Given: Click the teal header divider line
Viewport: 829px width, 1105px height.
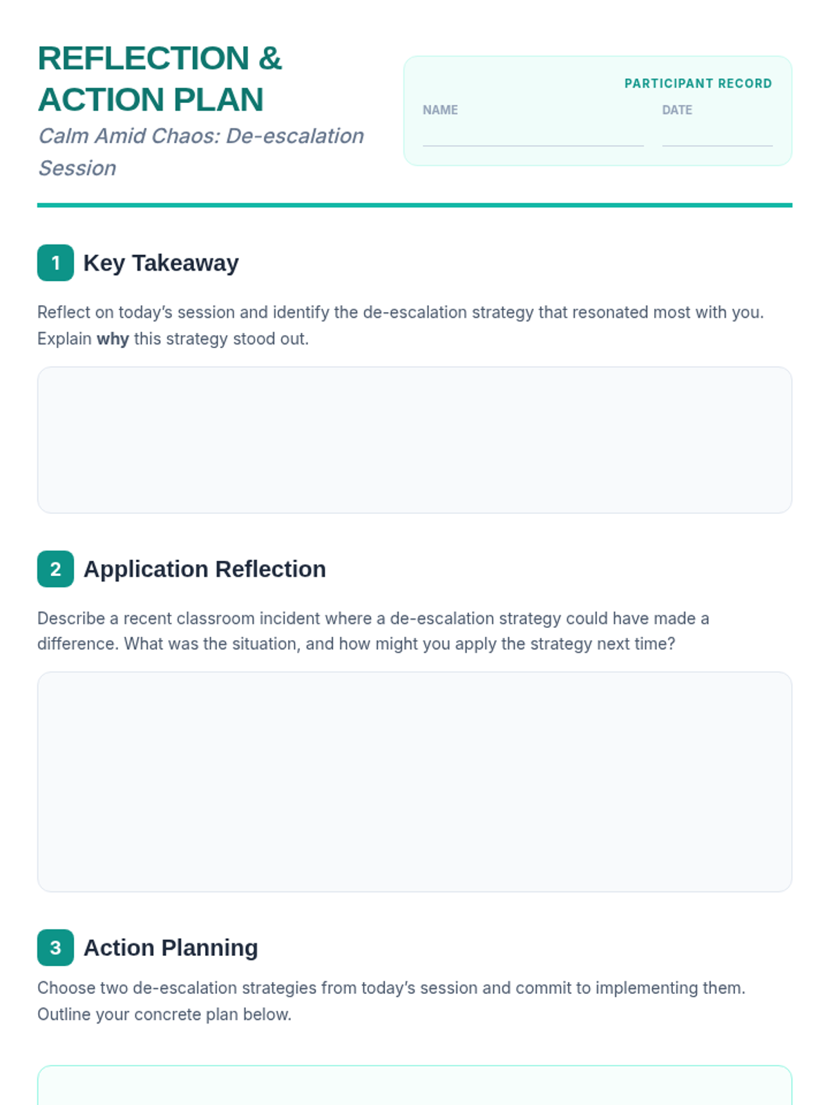Looking at the screenshot, I should tap(414, 205).
